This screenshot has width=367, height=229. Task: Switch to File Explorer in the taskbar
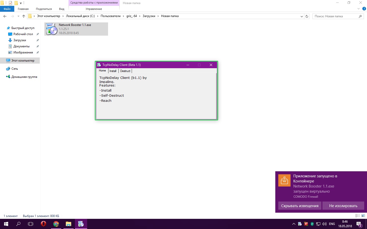coord(69,224)
